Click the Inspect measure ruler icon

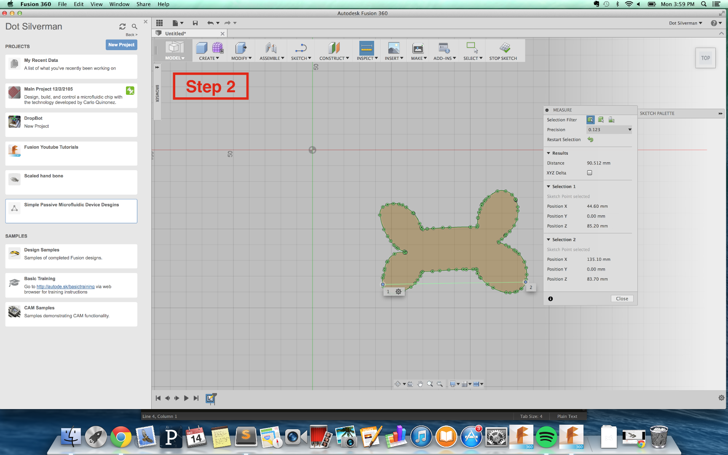click(367, 48)
